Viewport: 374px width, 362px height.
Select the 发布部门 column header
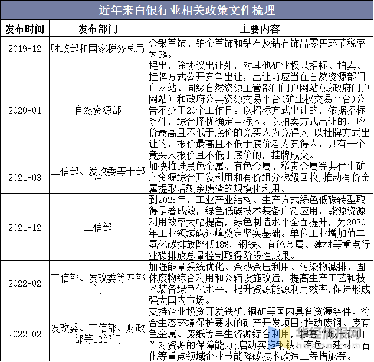click(98, 29)
